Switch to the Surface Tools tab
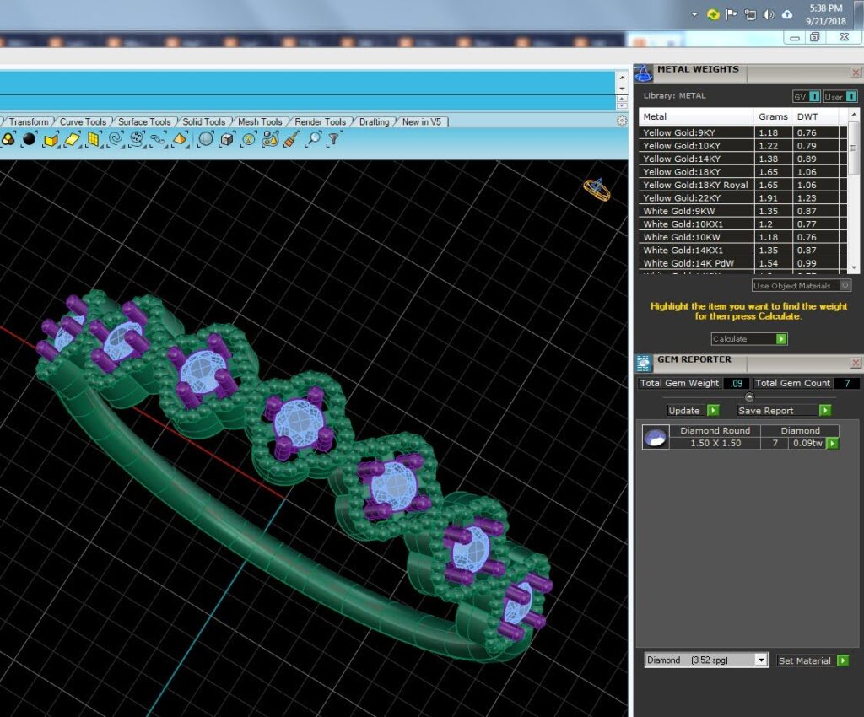This screenshot has height=717, width=864. click(144, 121)
